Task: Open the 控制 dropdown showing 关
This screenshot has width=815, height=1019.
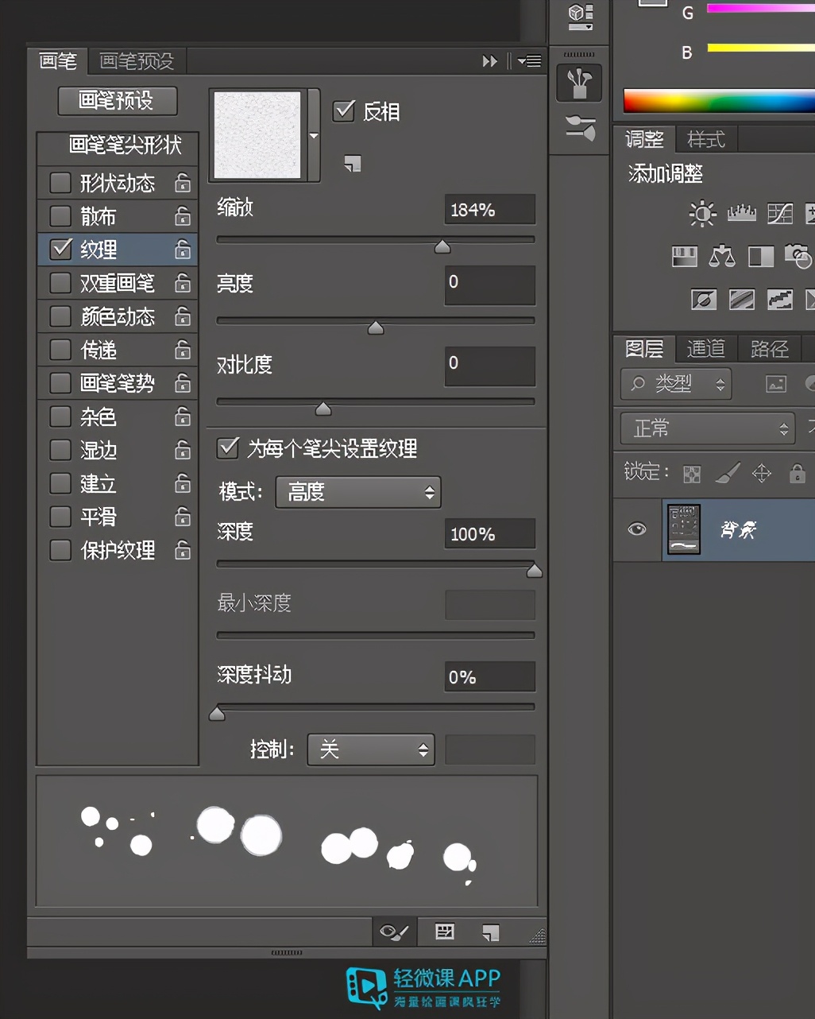Action: 370,750
